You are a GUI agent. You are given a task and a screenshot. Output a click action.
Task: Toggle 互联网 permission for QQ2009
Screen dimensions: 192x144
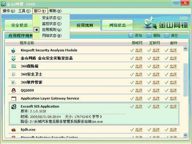(x=156, y=90)
